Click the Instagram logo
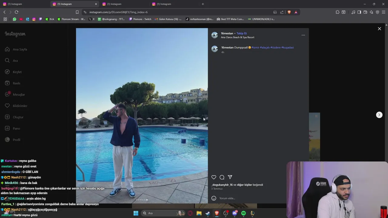 pyautogui.click(x=15, y=34)
